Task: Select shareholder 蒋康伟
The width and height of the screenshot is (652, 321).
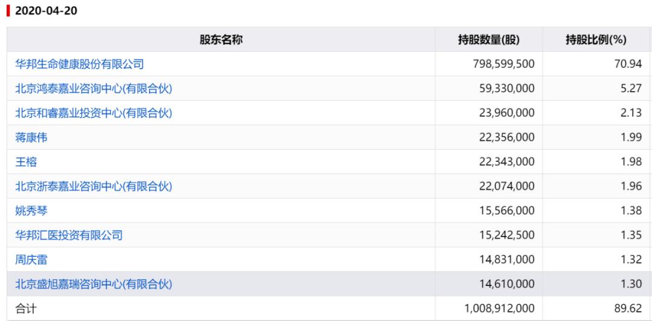Action: pyautogui.click(x=31, y=137)
